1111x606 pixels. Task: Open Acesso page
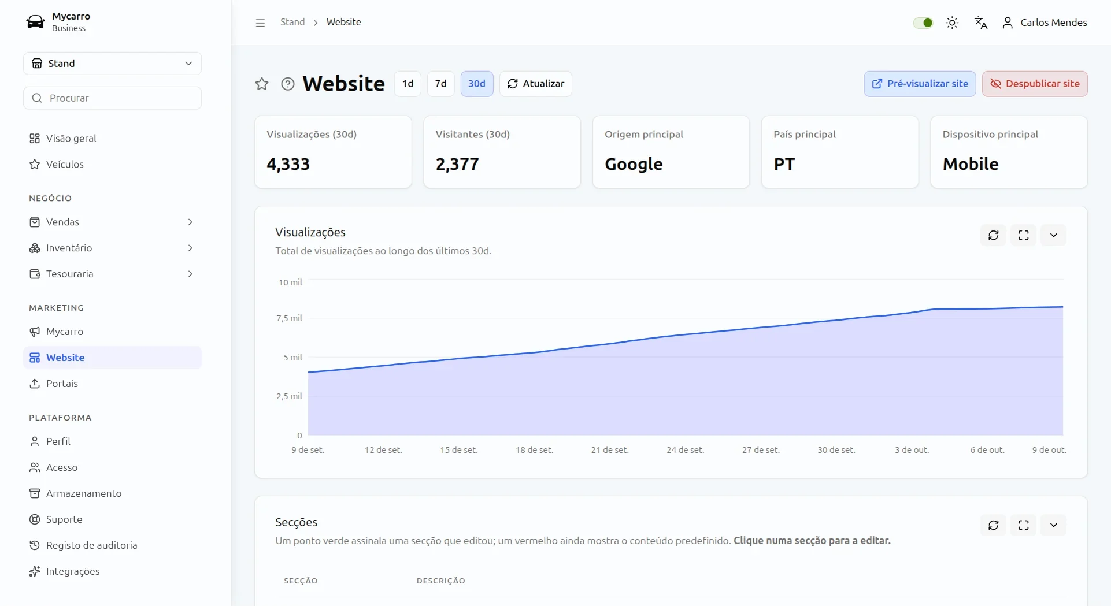point(113,467)
